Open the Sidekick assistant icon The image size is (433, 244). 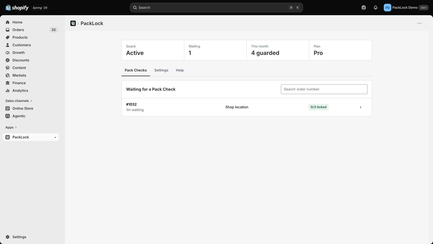point(364,8)
